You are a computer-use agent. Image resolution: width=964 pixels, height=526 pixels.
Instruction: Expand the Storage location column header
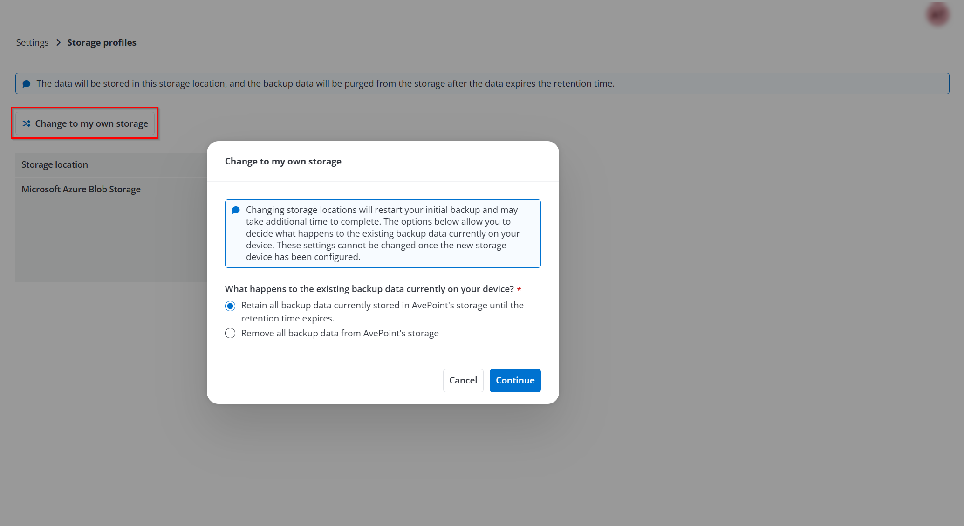[55, 164]
